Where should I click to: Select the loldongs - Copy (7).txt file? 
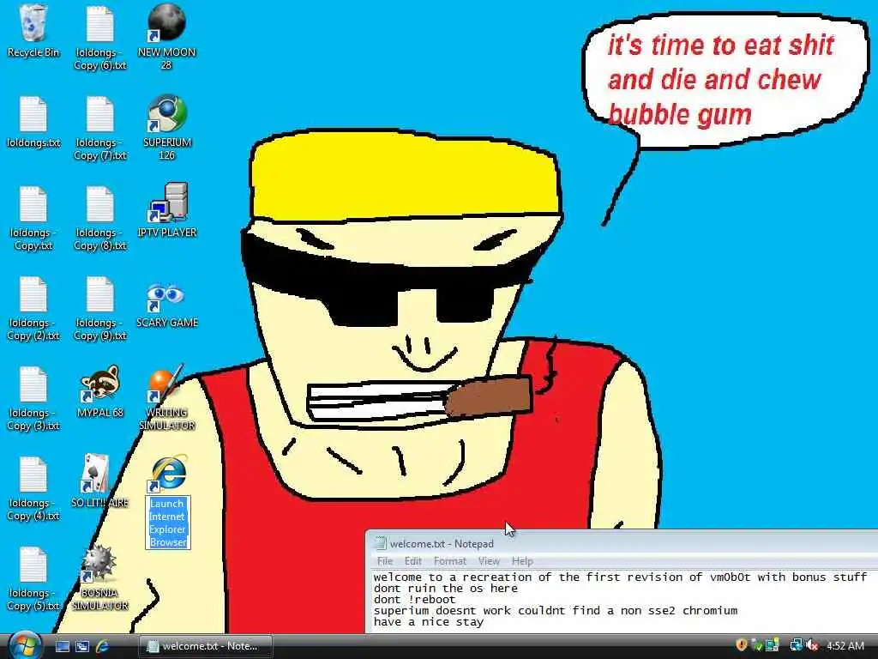tap(99, 129)
